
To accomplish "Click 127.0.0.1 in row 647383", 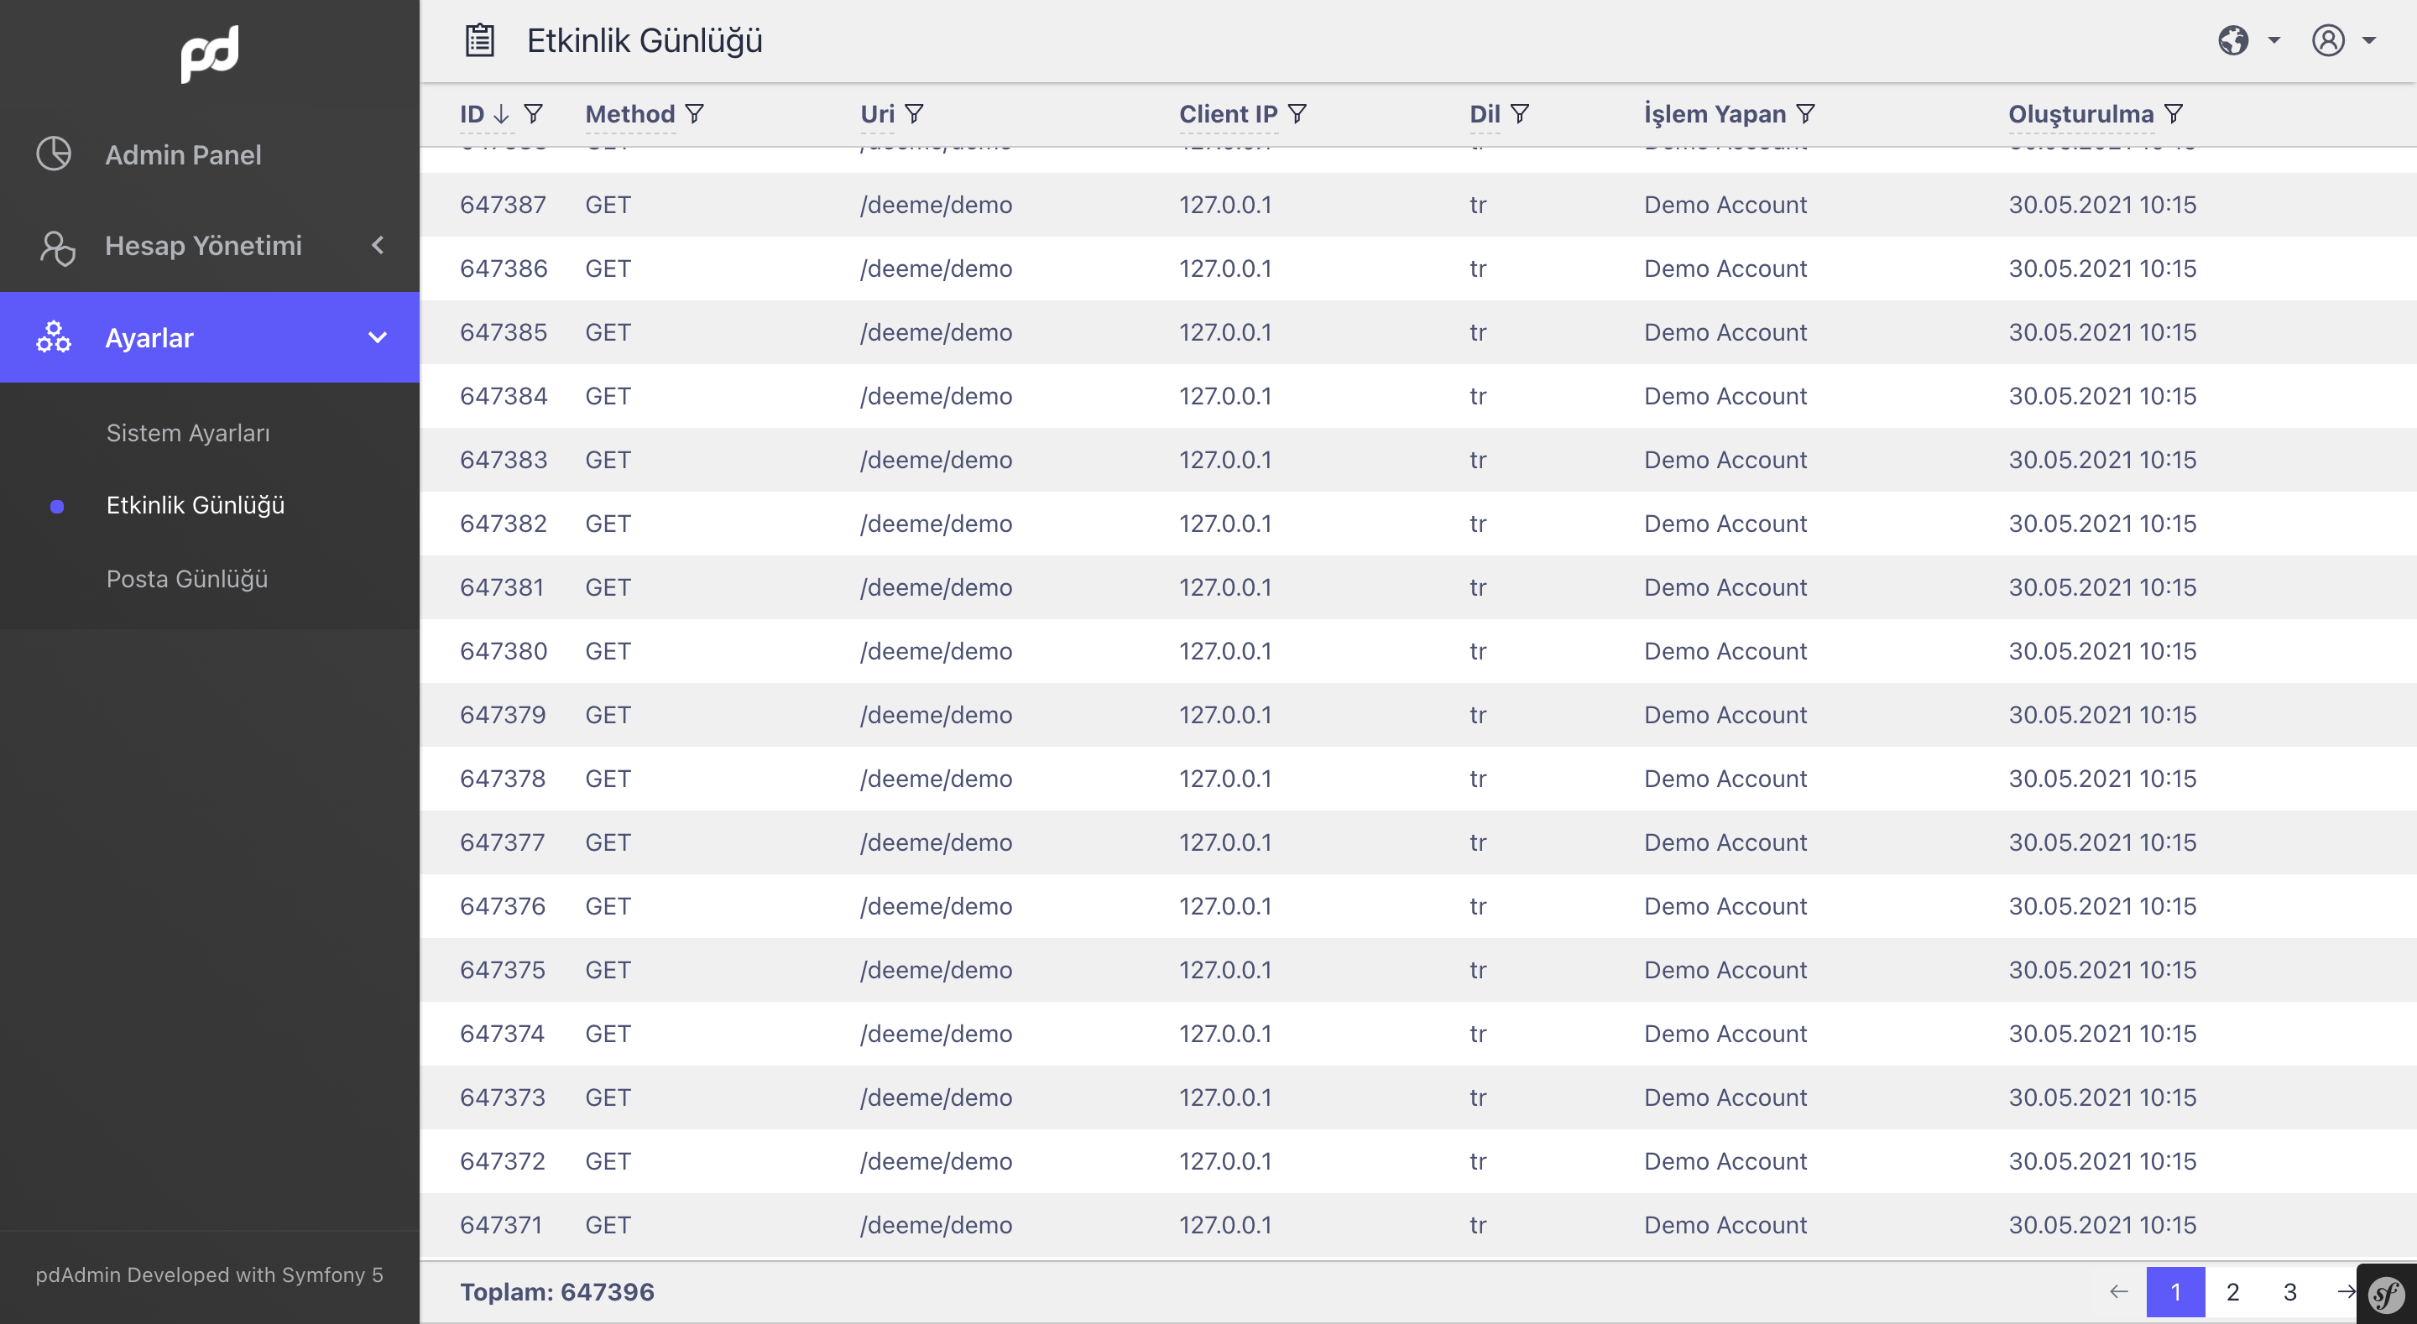I will click(1225, 460).
